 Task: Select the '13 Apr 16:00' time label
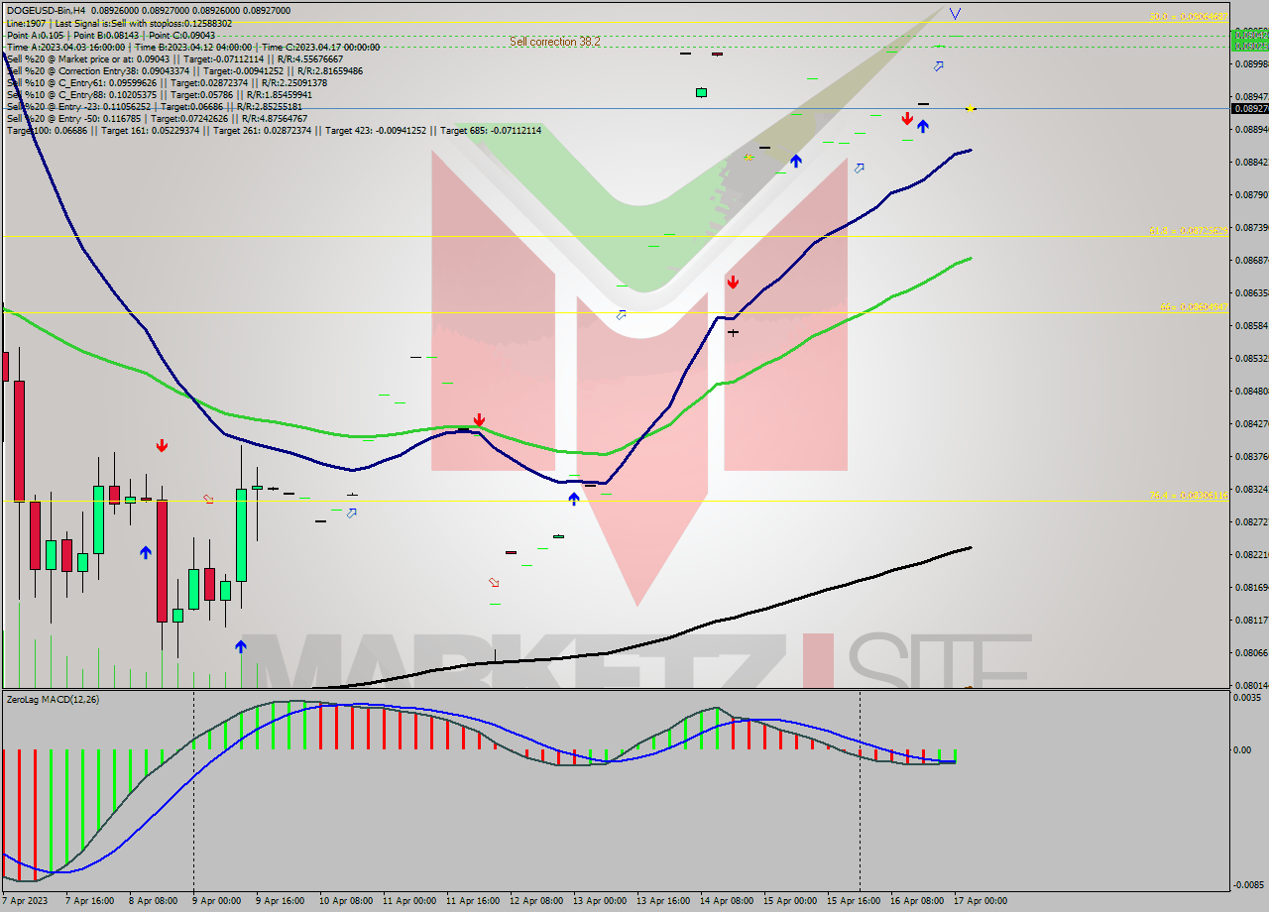662,901
